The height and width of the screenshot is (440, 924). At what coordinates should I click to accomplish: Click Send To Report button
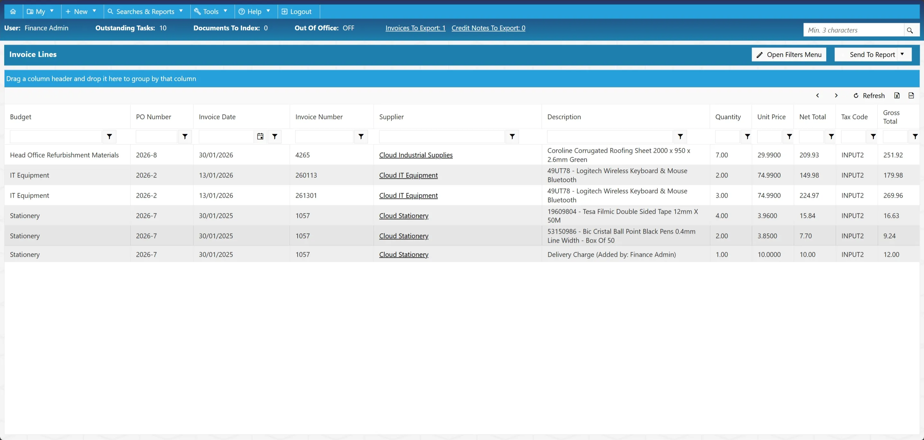point(866,55)
